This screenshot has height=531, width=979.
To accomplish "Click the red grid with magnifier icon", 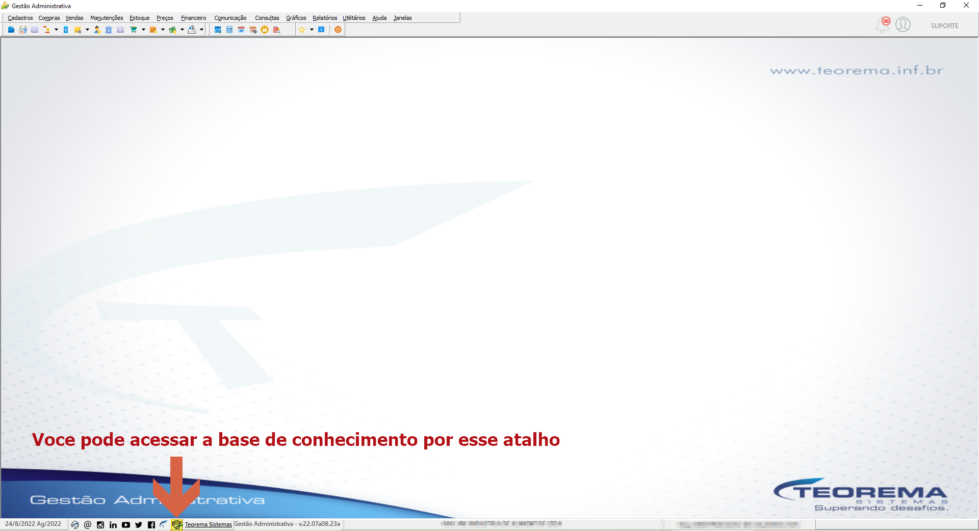I will (x=276, y=30).
